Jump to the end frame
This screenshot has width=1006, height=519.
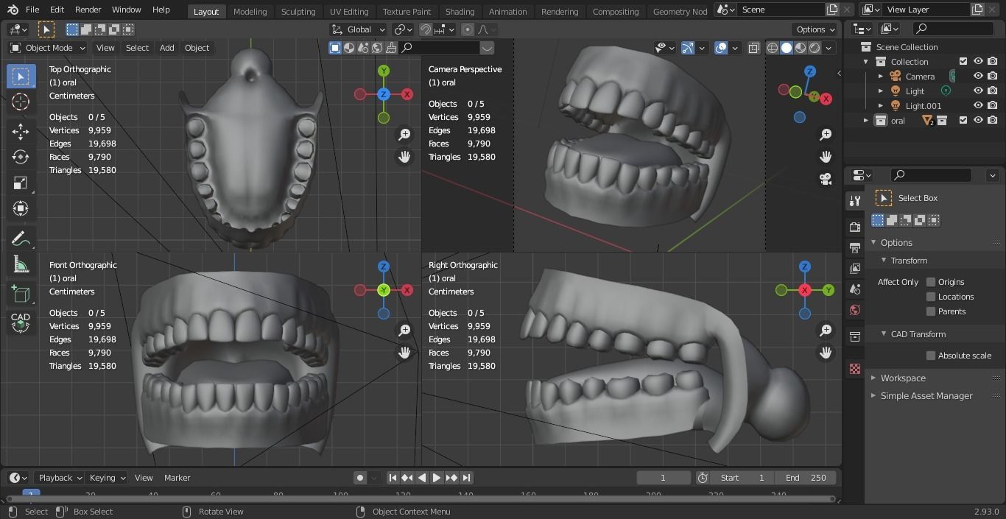click(466, 478)
